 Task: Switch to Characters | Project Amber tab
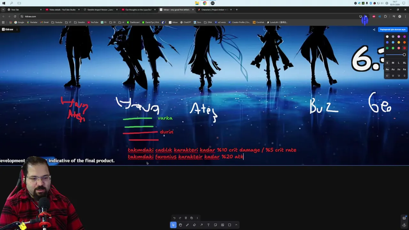[214, 10]
